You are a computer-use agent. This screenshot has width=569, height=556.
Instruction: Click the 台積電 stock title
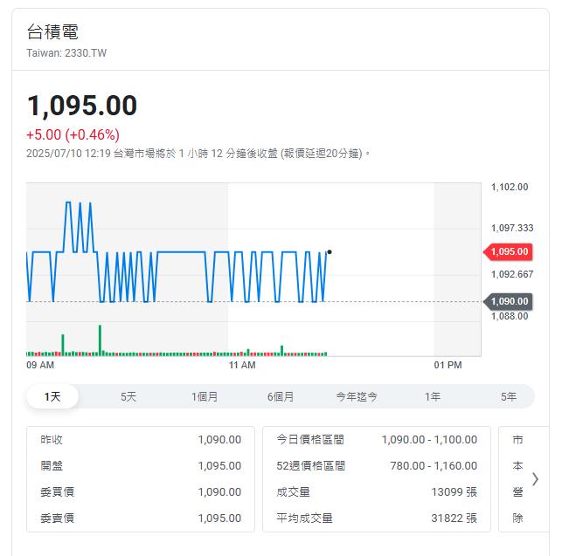click(x=52, y=31)
